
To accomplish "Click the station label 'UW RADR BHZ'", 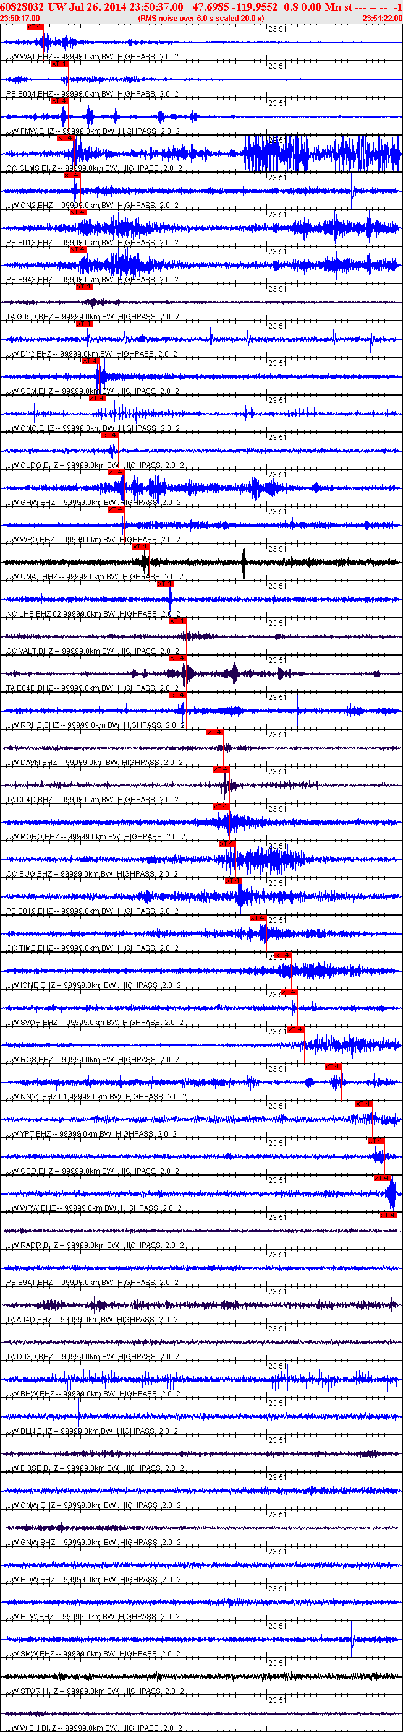I will [x=32, y=1245].
